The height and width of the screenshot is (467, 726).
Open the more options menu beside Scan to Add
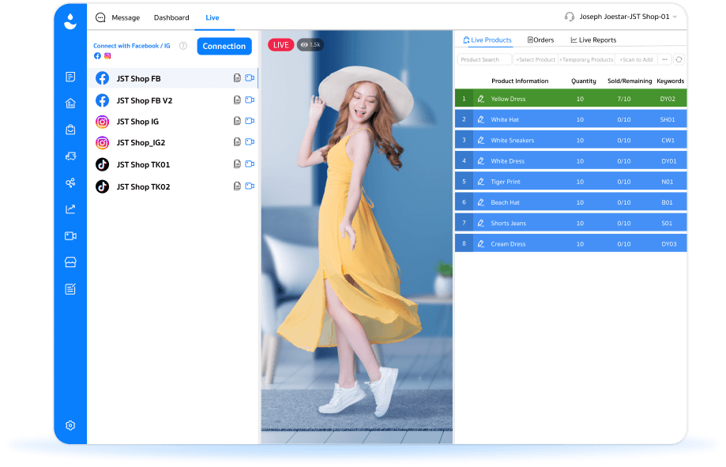[x=664, y=58]
